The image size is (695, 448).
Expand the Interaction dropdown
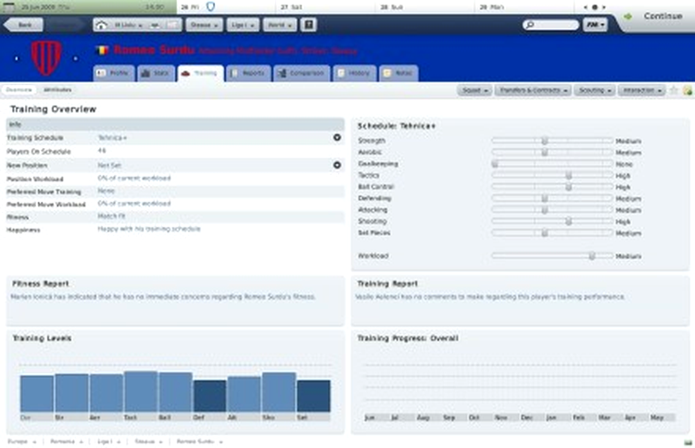coord(642,91)
